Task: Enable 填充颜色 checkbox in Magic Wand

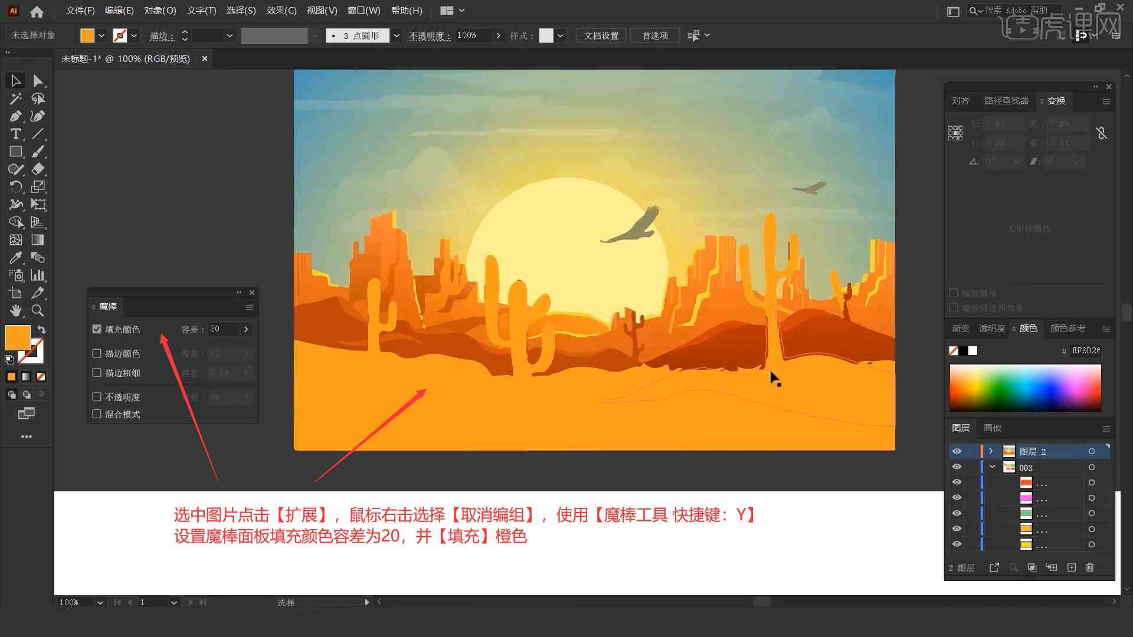Action: 97,328
